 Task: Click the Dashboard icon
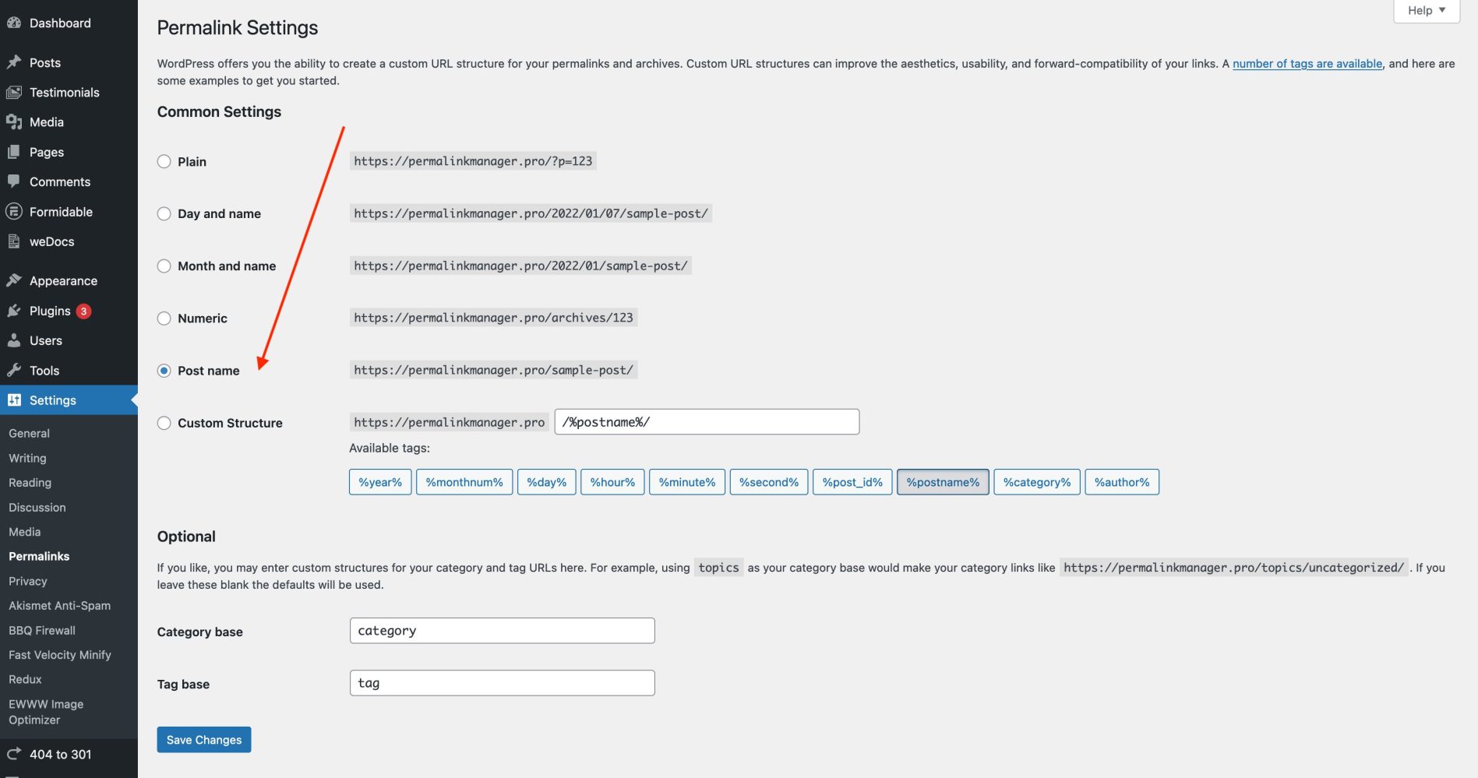point(14,23)
